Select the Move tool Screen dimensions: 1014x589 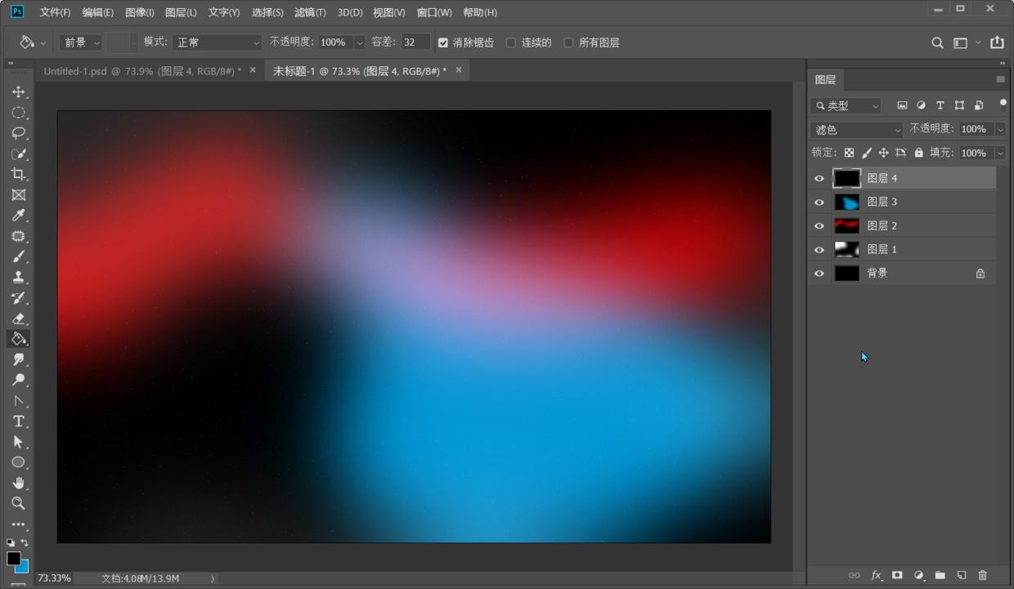pos(18,91)
